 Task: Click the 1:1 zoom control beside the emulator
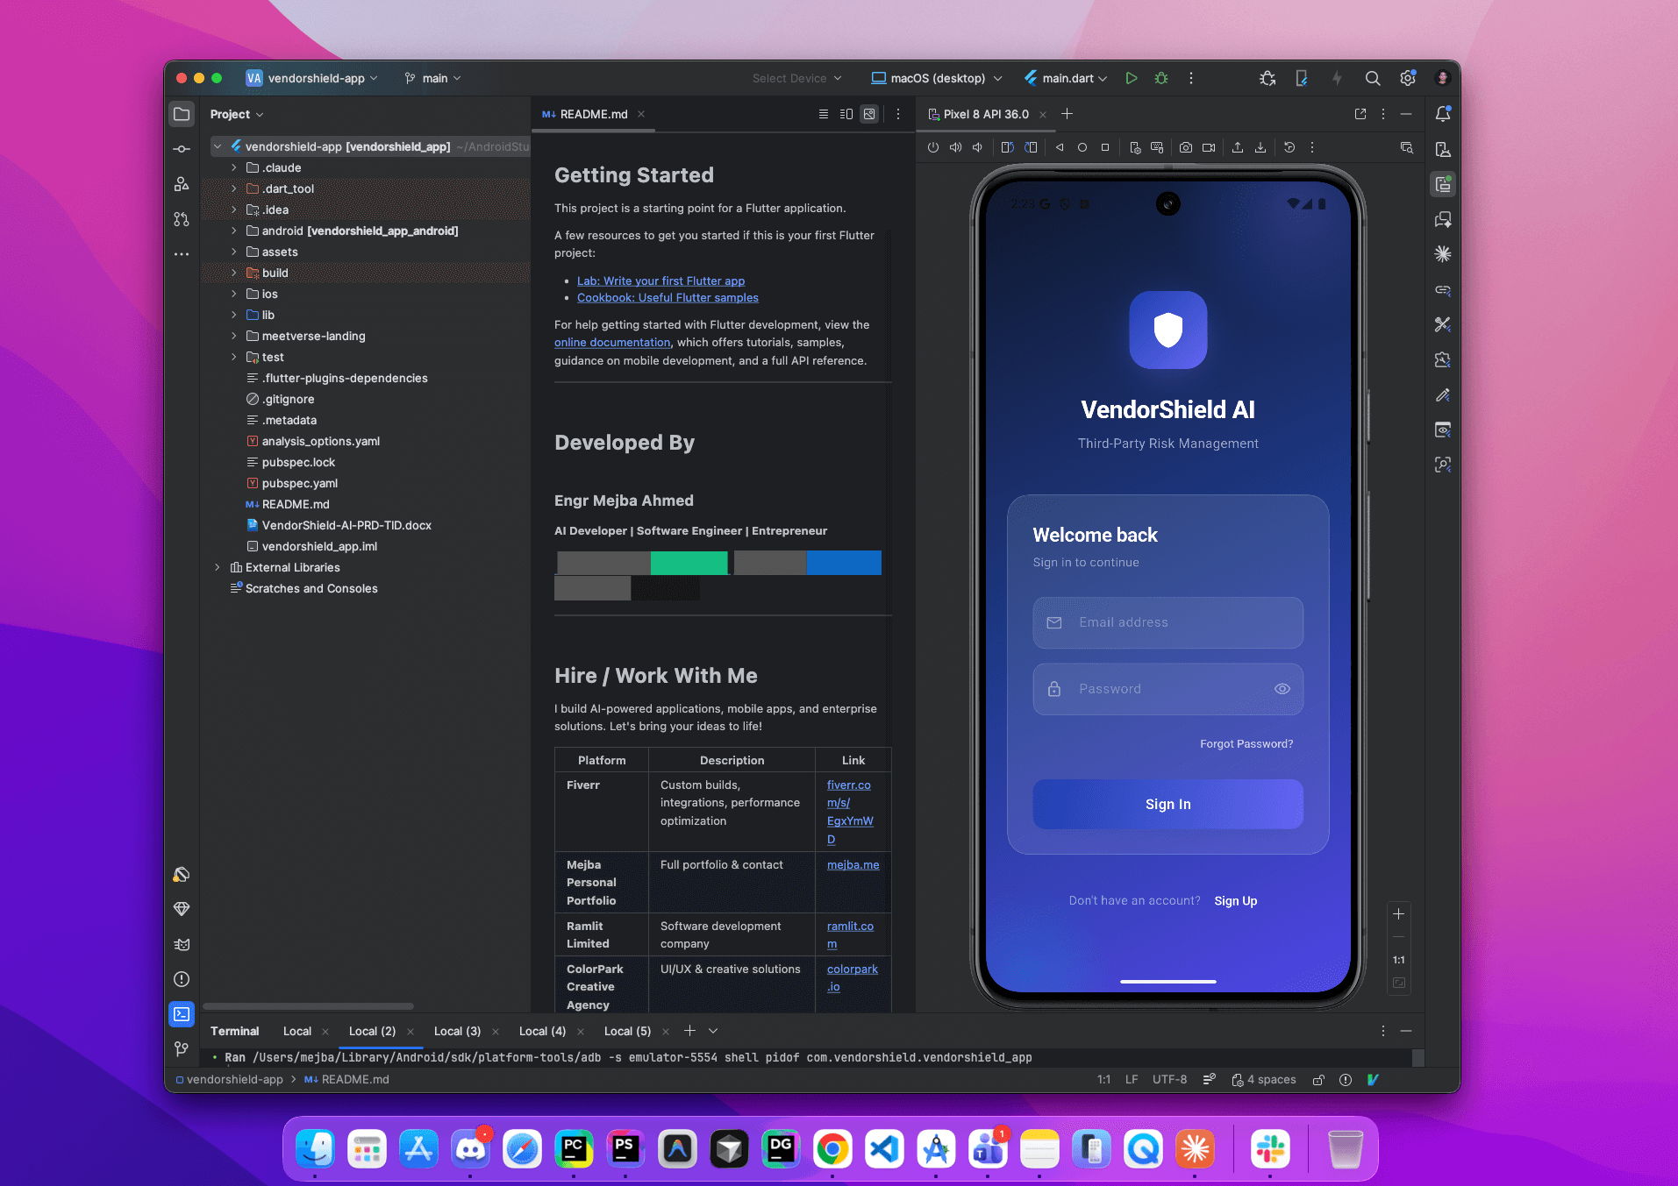tap(1398, 959)
